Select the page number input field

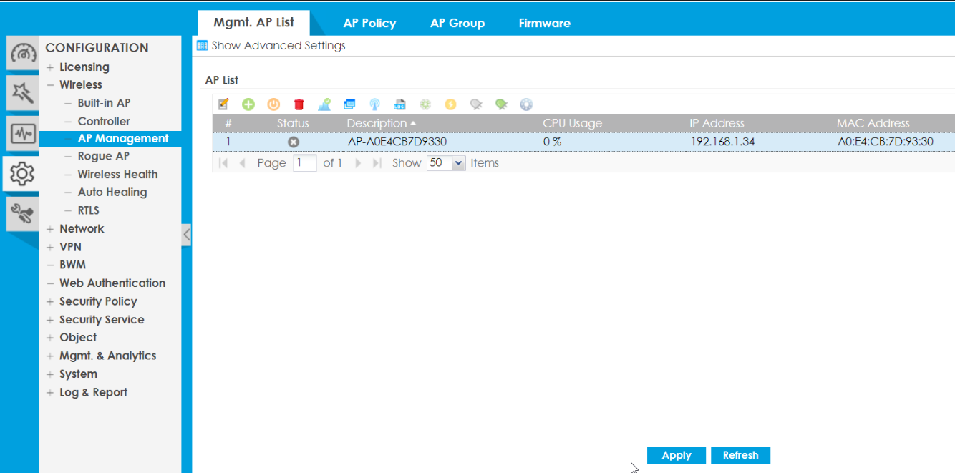[x=304, y=162]
